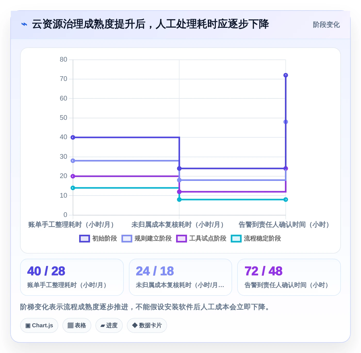Click the 规则建立阶段 start point at 28
The height and width of the screenshot is (353, 361).
(73, 161)
